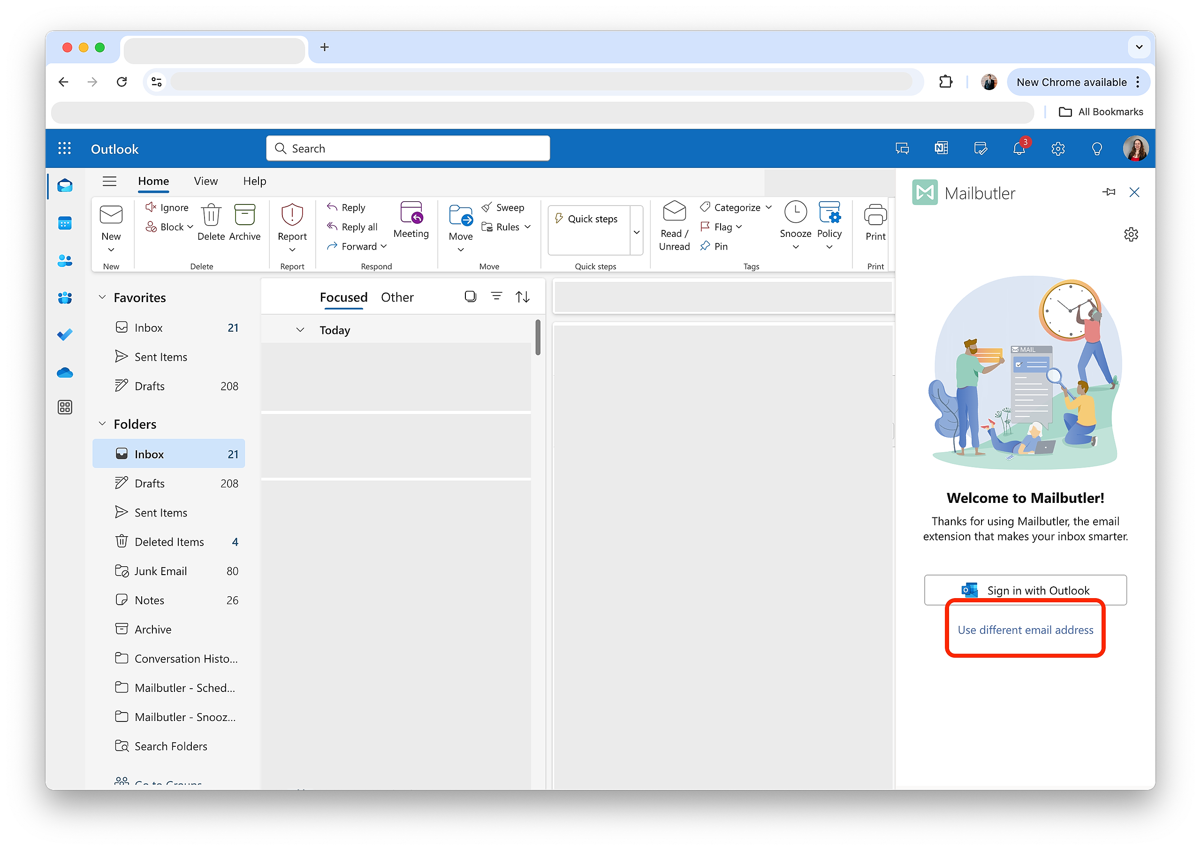
Task: Open the Mail module in left rail
Action: click(x=65, y=185)
